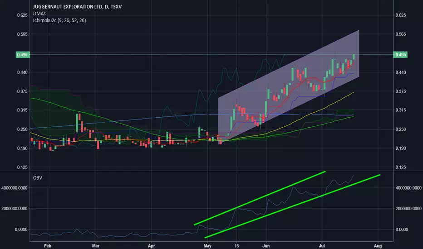The height and width of the screenshot is (249, 423).
Task: Click the latest green candlestick near 0.495
Action: (x=354, y=57)
